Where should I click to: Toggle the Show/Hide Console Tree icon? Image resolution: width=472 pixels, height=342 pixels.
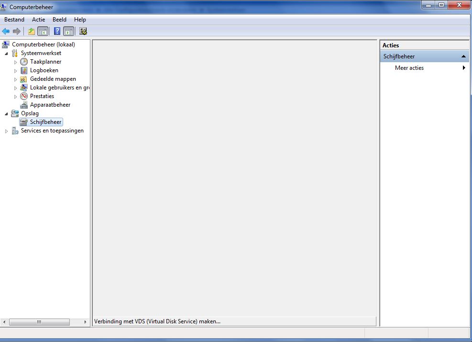point(43,31)
